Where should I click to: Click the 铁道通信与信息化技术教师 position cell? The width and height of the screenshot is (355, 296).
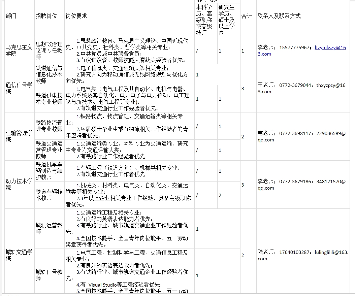[50, 75]
